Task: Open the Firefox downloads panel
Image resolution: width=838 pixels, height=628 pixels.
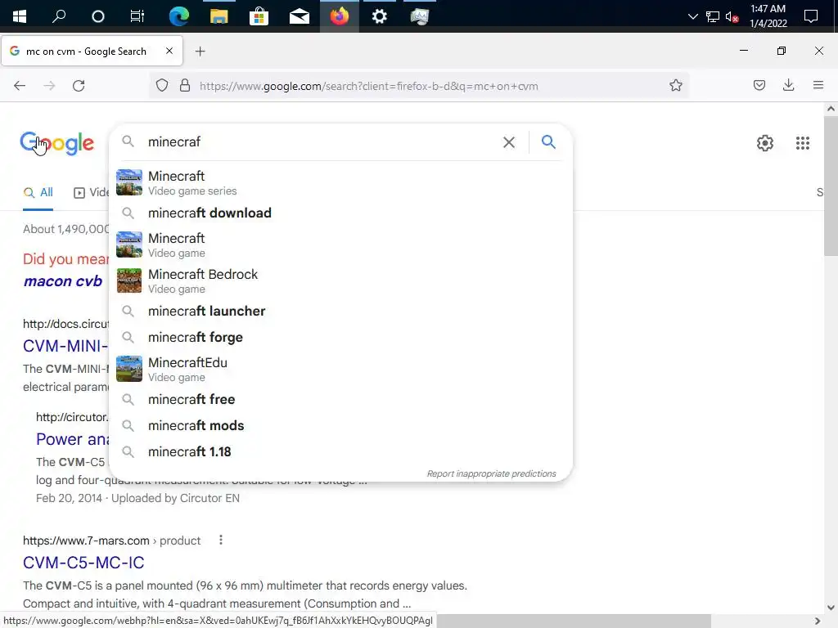Action: click(x=788, y=85)
